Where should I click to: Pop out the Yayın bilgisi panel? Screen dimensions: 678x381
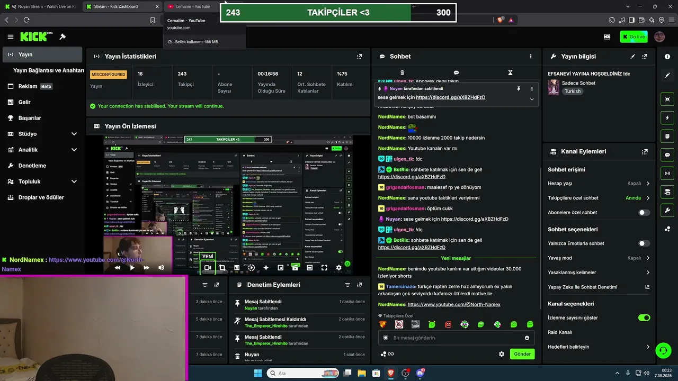tap(645, 56)
